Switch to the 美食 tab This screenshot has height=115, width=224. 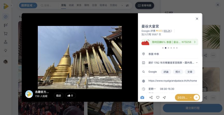click(79, 5)
